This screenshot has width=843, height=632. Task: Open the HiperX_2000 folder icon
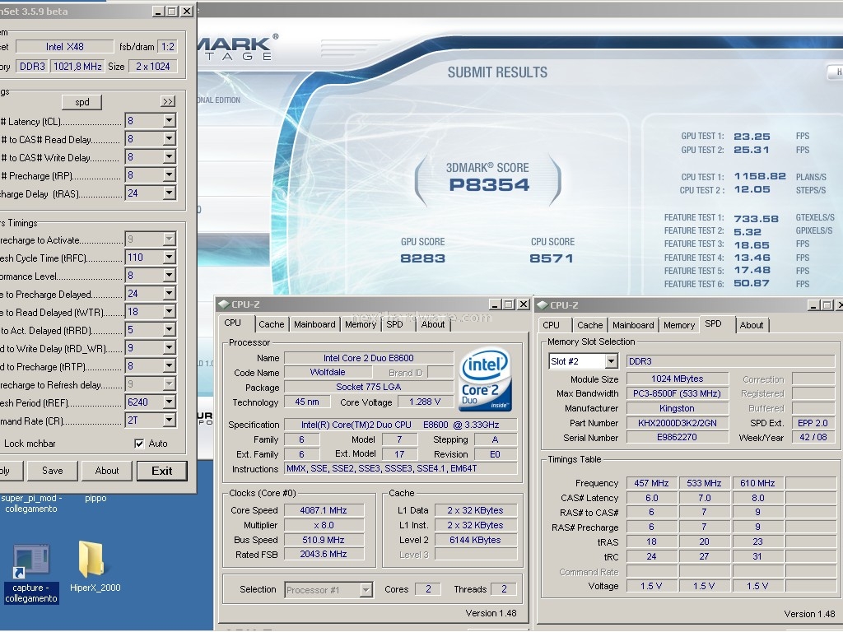pos(95,566)
